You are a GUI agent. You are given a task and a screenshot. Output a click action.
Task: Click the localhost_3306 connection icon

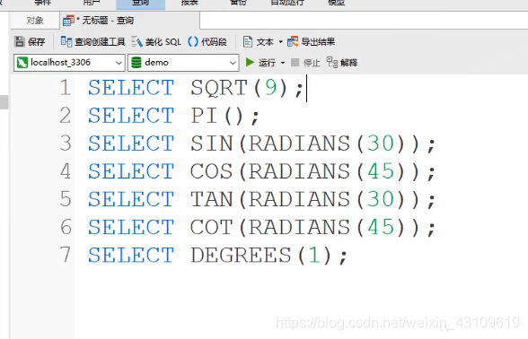pyautogui.click(x=22, y=63)
